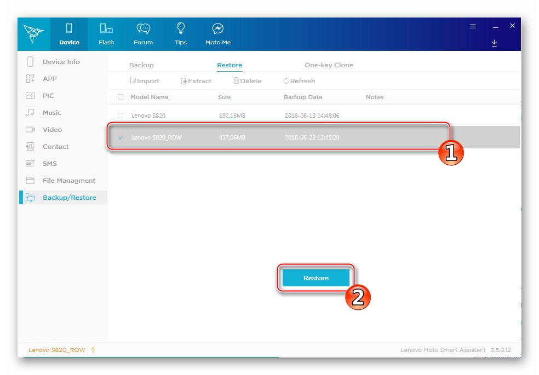Minimize the Smart Assistant window
The image size is (539, 375).
[x=495, y=27]
